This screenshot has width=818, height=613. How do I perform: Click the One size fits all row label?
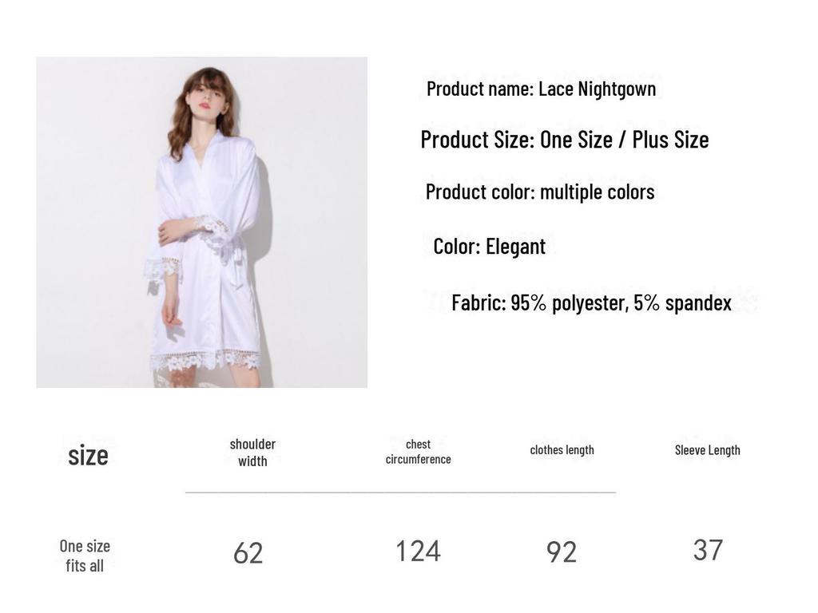coord(85,556)
